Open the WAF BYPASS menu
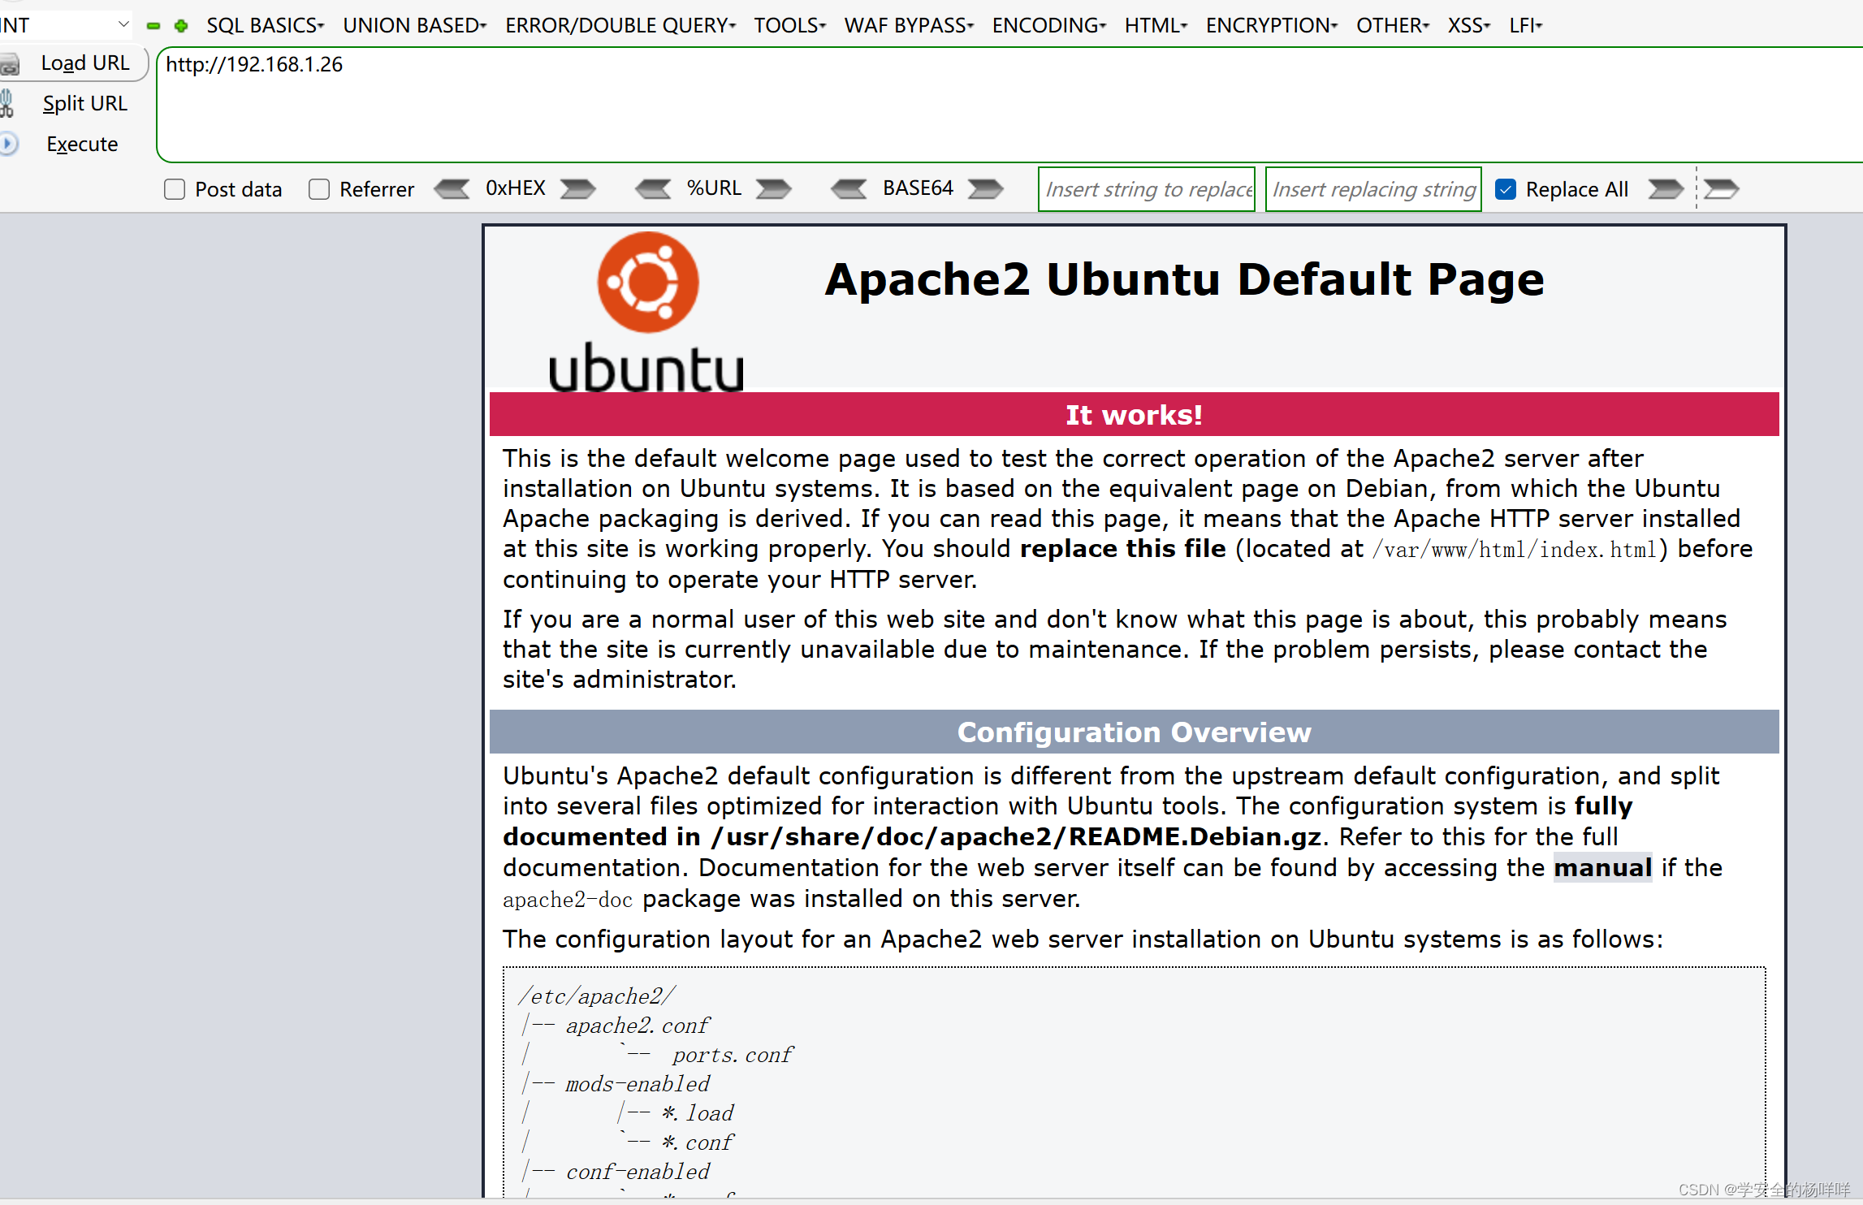 pos(908,25)
